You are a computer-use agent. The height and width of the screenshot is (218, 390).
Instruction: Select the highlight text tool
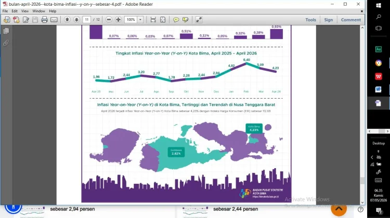click(185, 20)
